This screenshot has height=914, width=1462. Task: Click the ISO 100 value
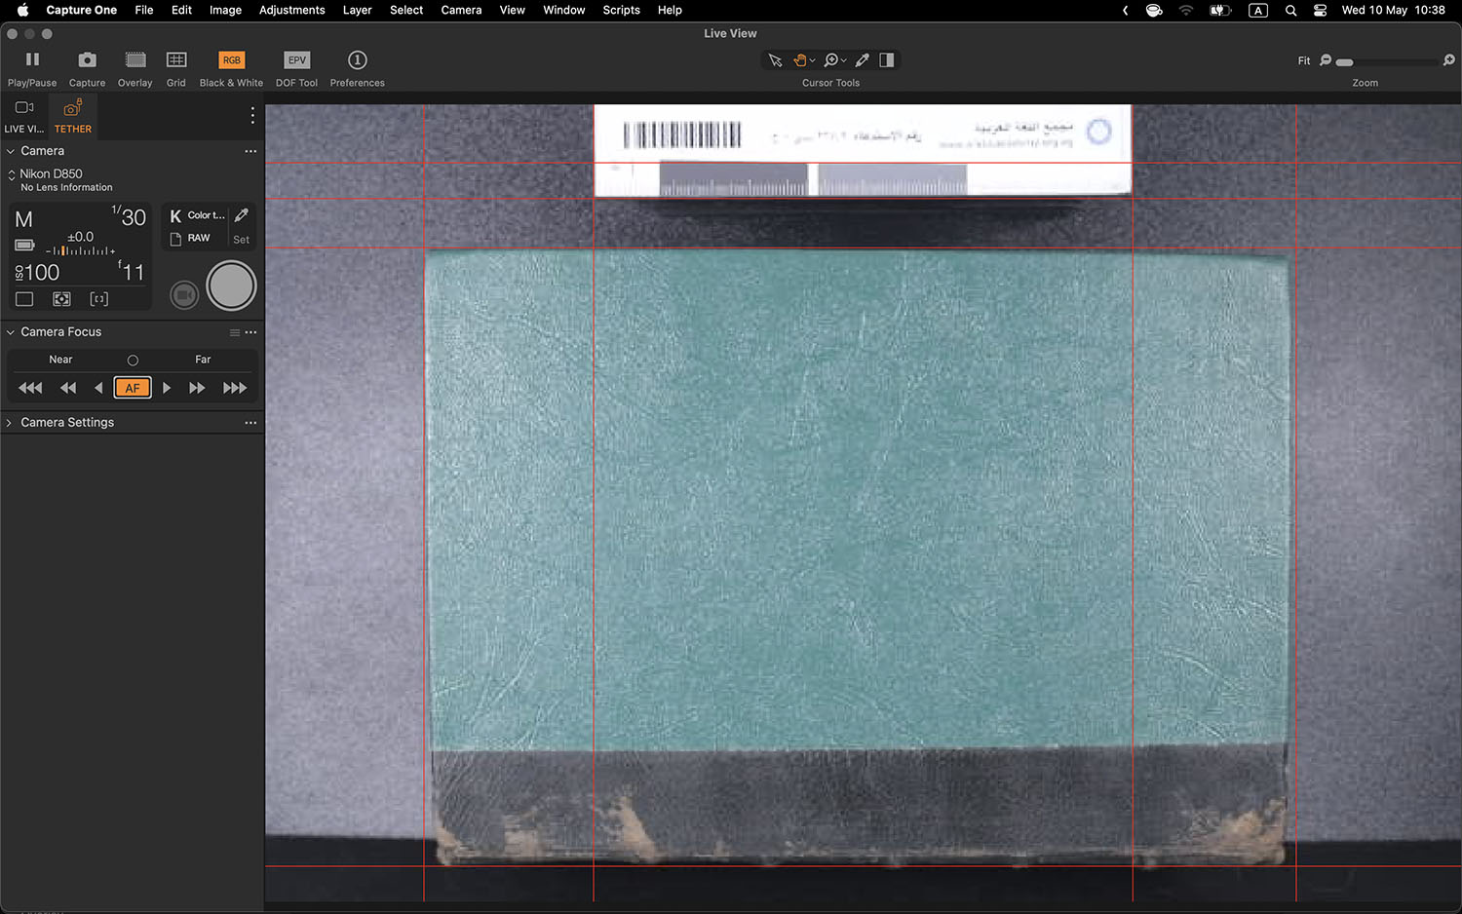pos(37,272)
